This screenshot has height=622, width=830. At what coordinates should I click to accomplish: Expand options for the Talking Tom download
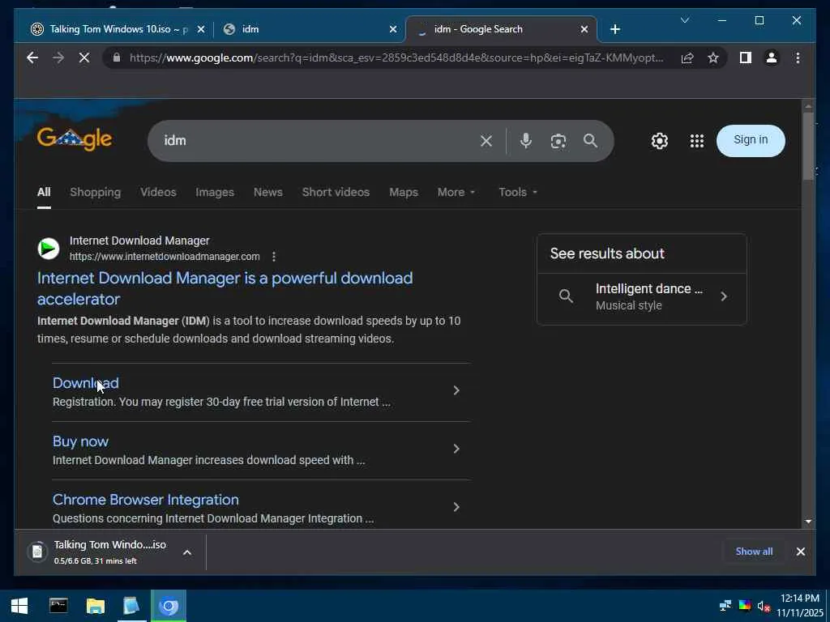point(187,552)
